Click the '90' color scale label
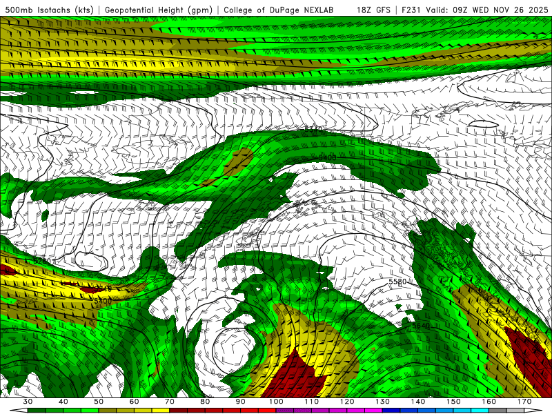552x414 pixels. [x=240, y=402]
